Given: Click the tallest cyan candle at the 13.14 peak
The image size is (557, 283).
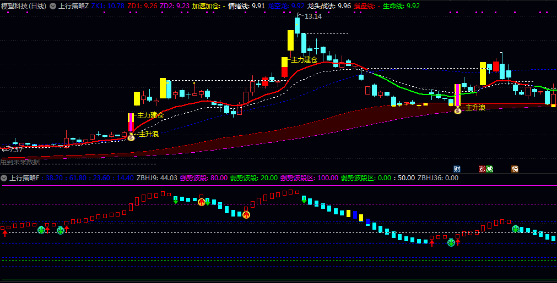Looking at the screenshot, I should coord(297,25).
